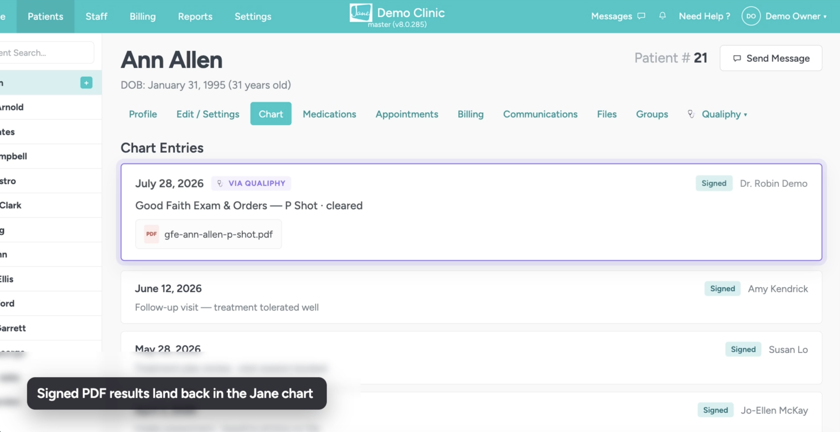Open the Appointments tab
The width and height of the screenshot is (840, 432).
point(407,114)
